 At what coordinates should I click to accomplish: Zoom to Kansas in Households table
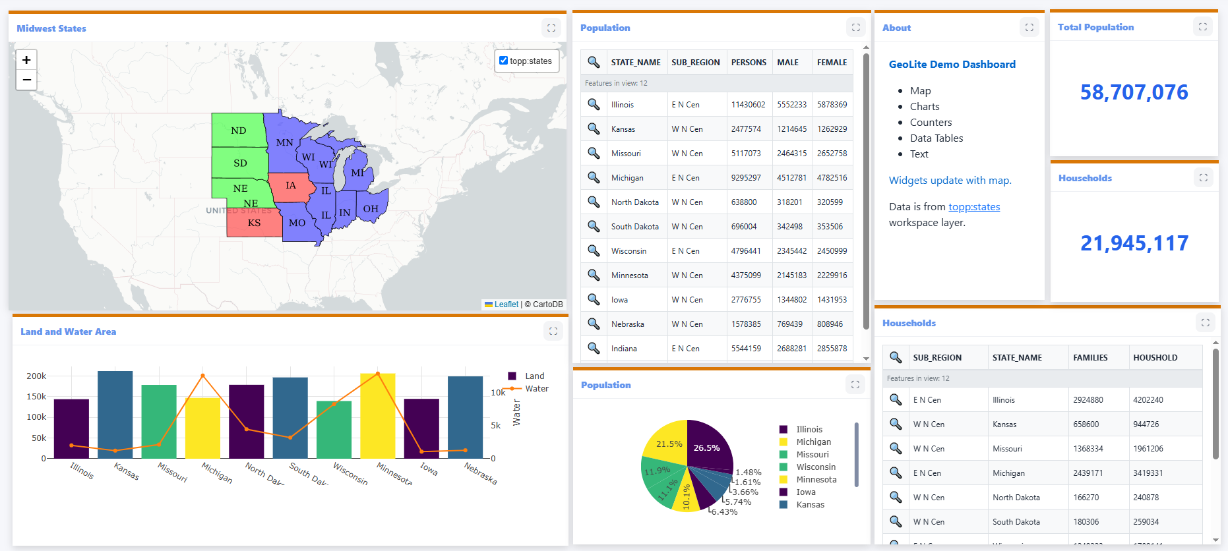tap(896, 424)
